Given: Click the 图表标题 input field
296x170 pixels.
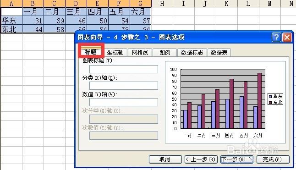Looking at the screenshot, I should [124, 69].
